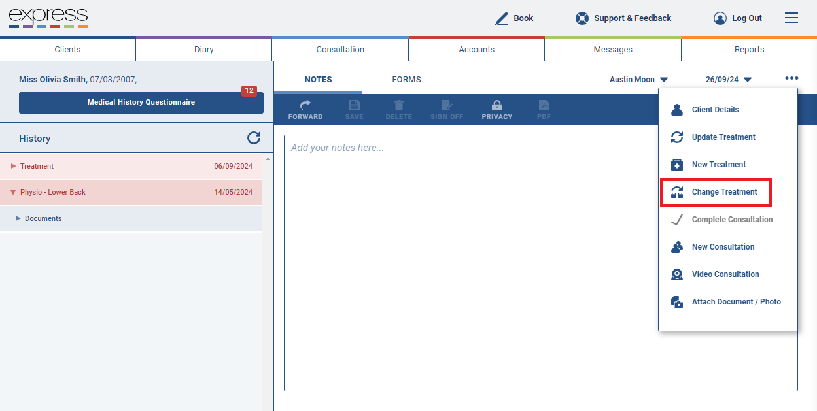
Task: Click the PDF export icon
Action: [x=544, y=105]
